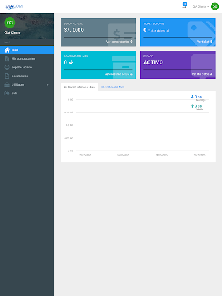Click the CONSUMO DEL MES card title
The image size is (222, 296).
(x=76, y=56)
